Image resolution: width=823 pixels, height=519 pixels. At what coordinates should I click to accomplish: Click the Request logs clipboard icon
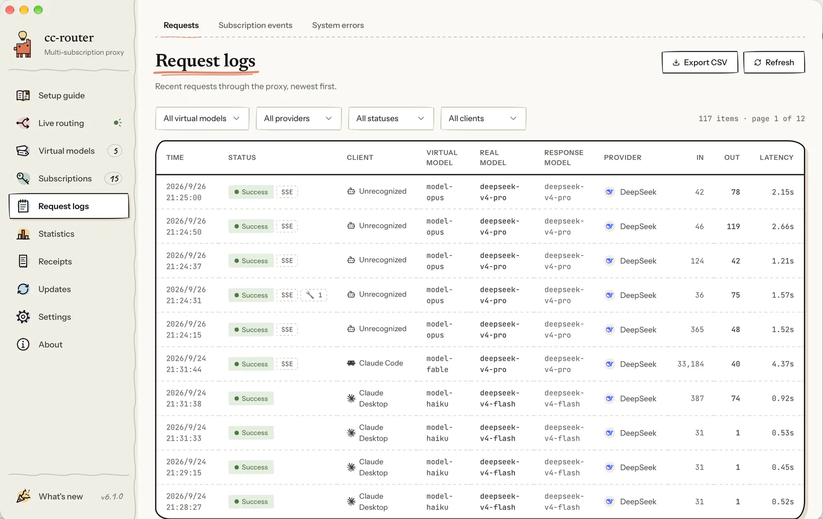23,206
